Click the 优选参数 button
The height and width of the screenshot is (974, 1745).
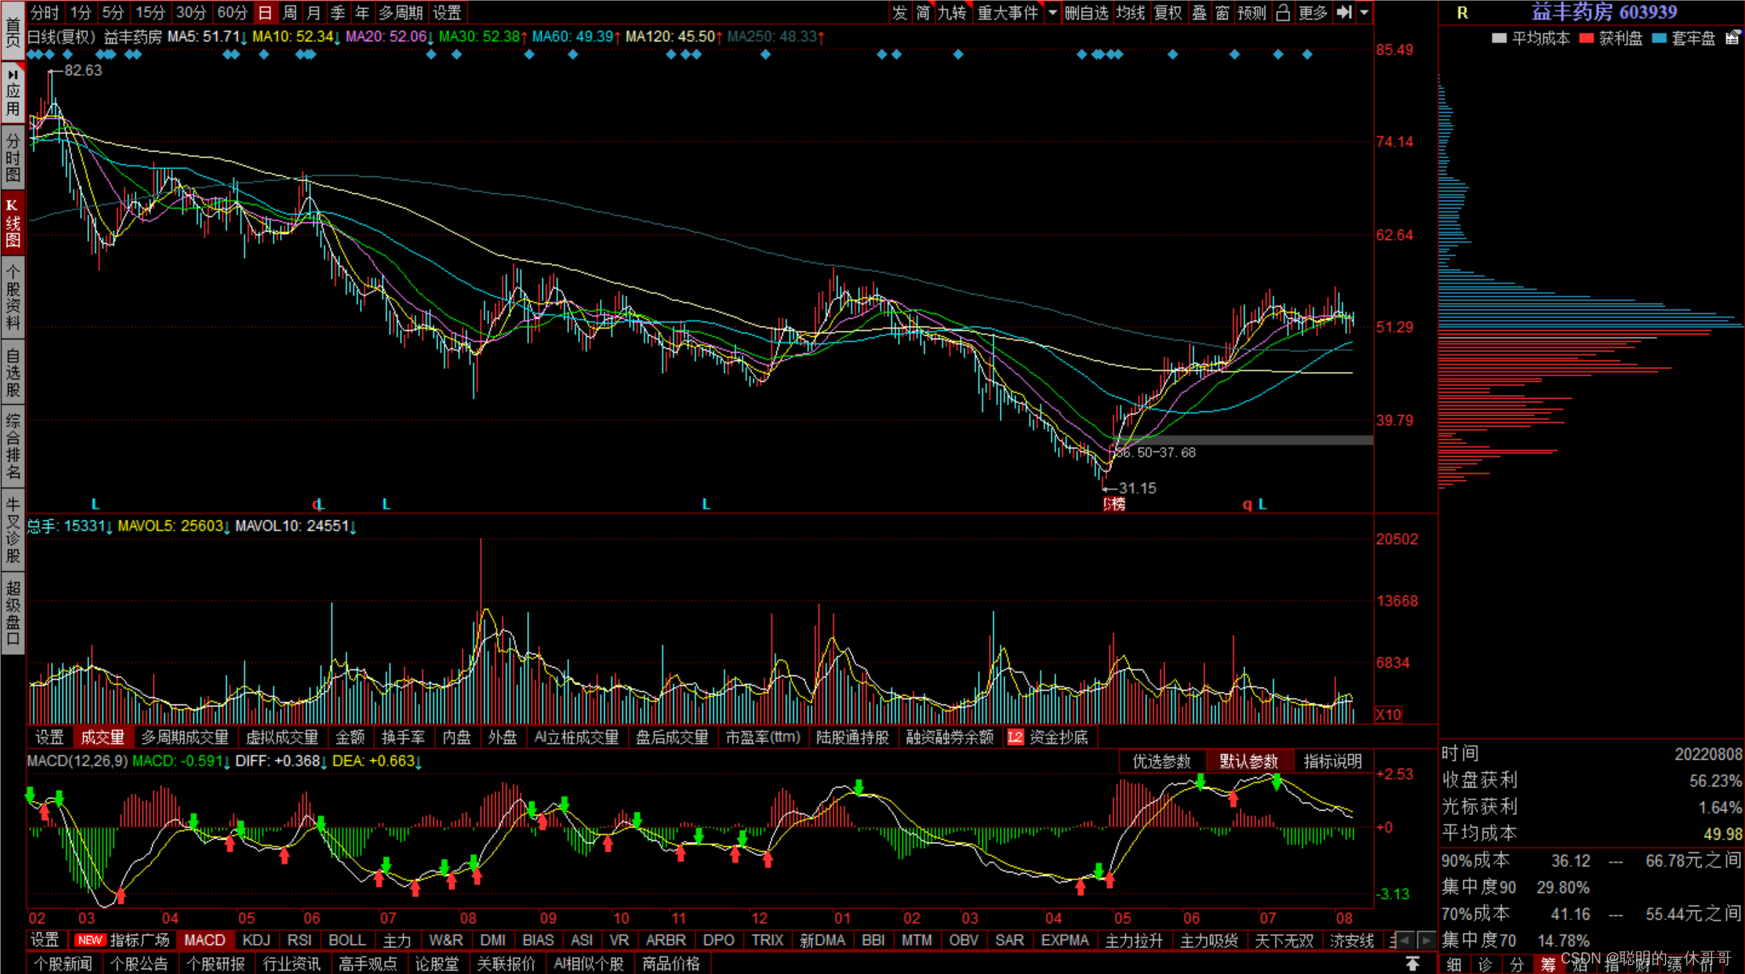point(1162,761)
